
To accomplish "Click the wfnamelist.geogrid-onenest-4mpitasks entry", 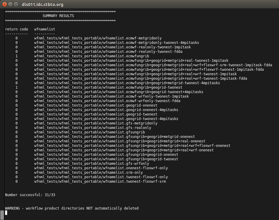I will [106, 110].
